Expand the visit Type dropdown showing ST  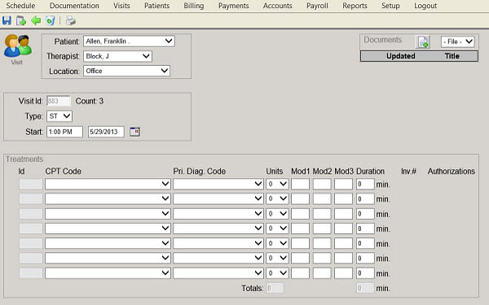click(x=59, y=116)
